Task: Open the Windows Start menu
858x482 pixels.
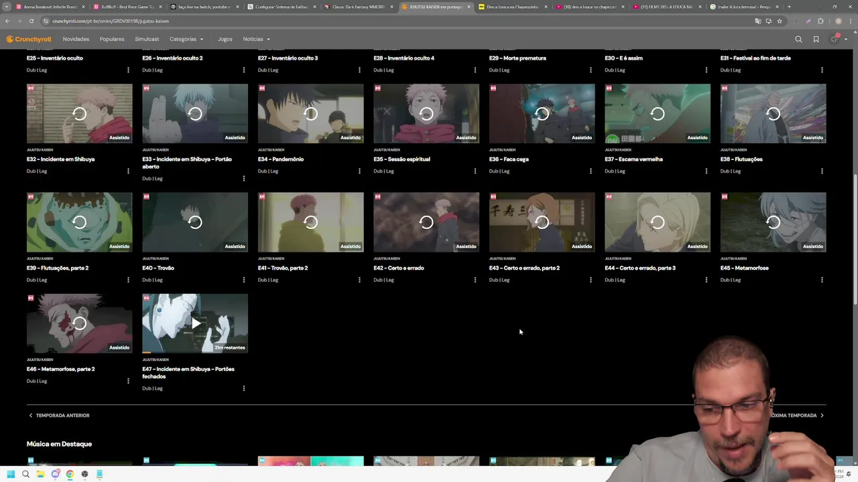Action: click(11, 474)
